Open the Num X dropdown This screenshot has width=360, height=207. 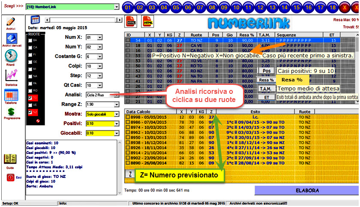(99, 37)
